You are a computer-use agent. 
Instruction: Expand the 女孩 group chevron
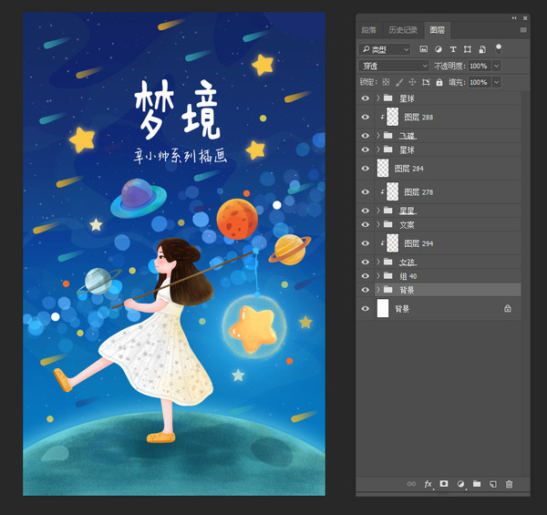[x=378, y=262]
